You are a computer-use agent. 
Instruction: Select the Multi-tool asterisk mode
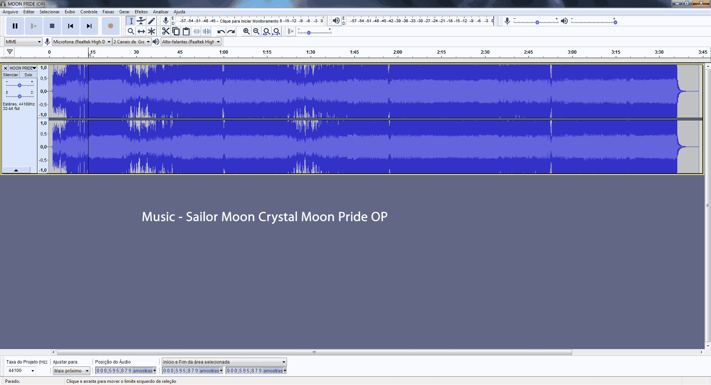(151, 31)
